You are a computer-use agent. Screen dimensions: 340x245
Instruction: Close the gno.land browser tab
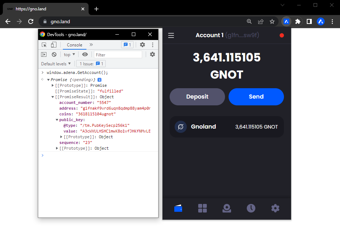click(x=83, y=9)
